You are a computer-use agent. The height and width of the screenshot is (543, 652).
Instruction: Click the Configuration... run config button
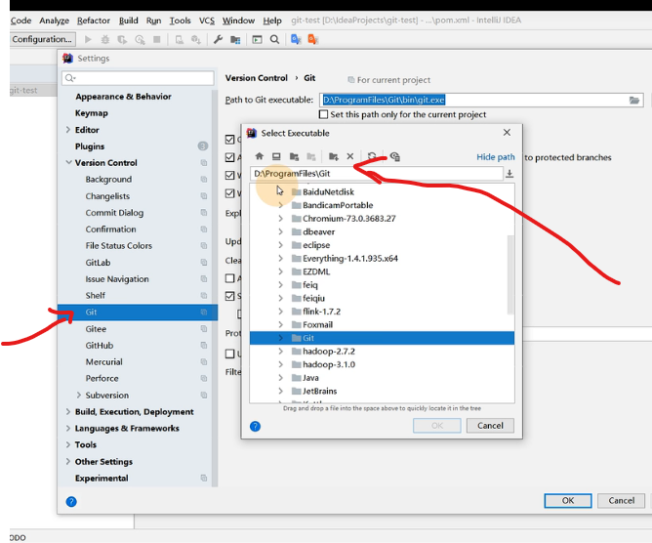click(42, 39)
